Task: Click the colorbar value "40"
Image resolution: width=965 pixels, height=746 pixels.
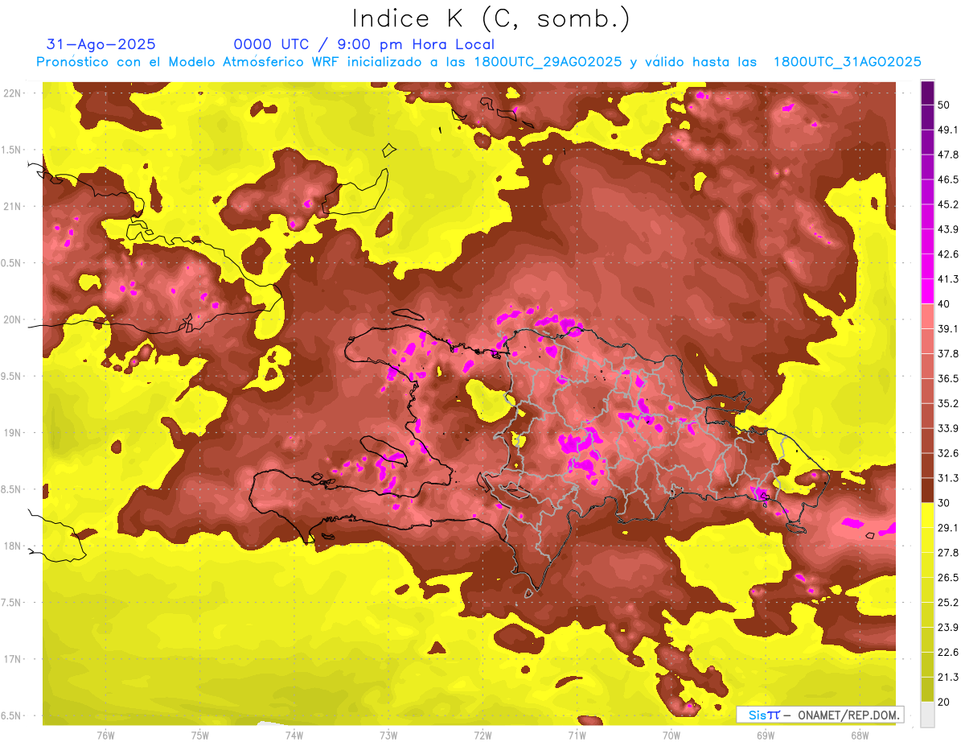Action: coord(945,303)
